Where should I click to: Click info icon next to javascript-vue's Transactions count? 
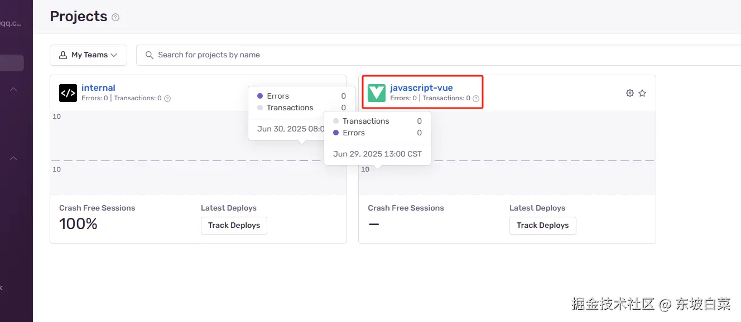tap(476, 99)
